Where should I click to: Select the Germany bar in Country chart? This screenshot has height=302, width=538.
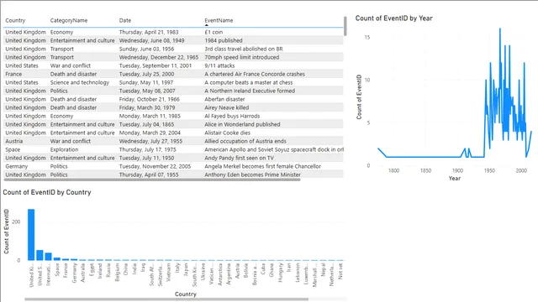(74, 259)
